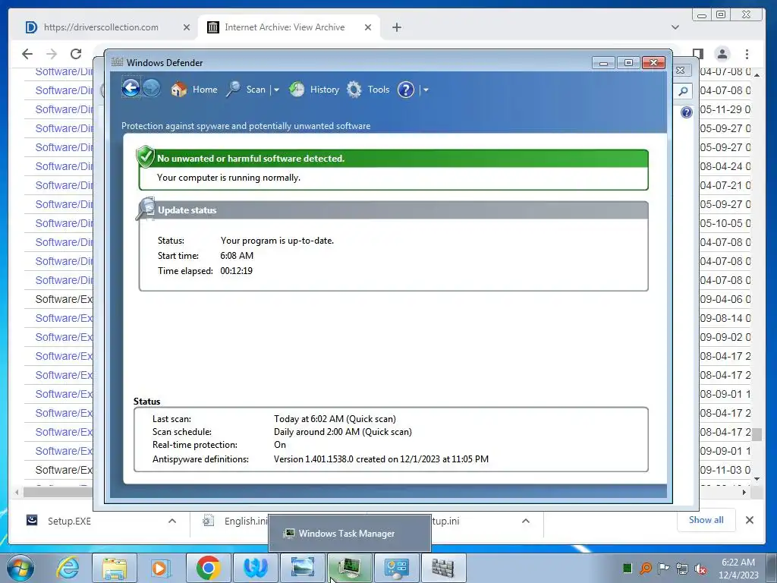Screen dimensions: 777x583
Task: Click the Defender help question mark icon
Action: (x=406, y=90)
